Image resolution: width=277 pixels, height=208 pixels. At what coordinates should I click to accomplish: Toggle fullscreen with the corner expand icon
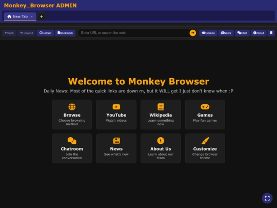click(x=267, y=198)
